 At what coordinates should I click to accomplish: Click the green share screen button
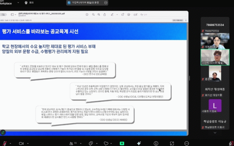click(122, 143)
